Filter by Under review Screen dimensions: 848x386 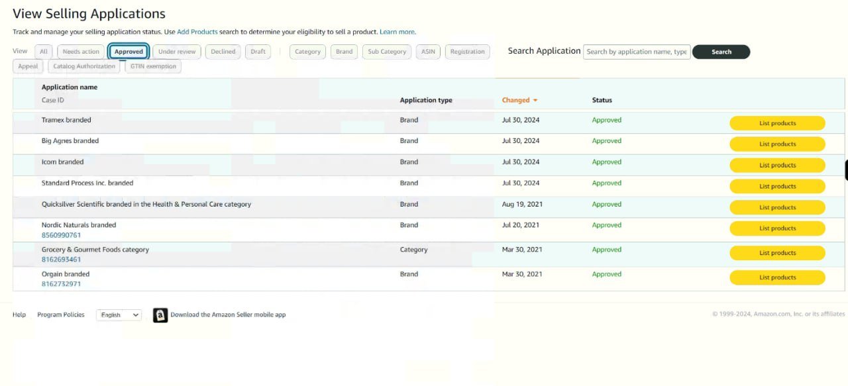click(x=177, y=52)
